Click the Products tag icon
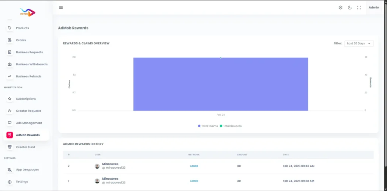The image size is (387, 191). 10,28
